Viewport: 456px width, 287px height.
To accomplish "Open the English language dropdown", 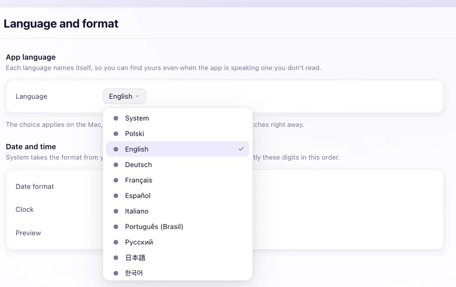I will 124,96.
